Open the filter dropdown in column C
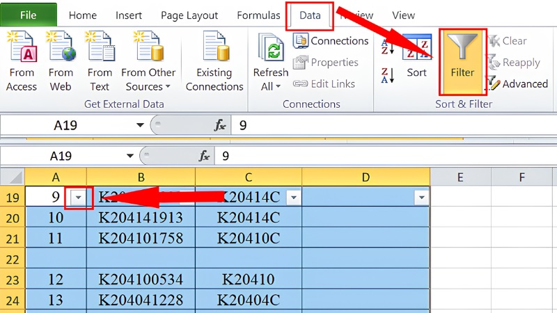 pyautogui.click(x=293, y=198)
